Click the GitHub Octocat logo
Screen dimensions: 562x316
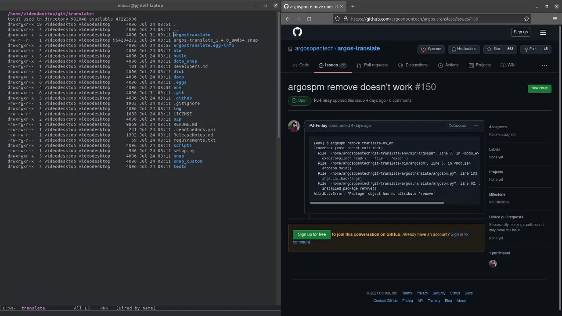(297, 32)
